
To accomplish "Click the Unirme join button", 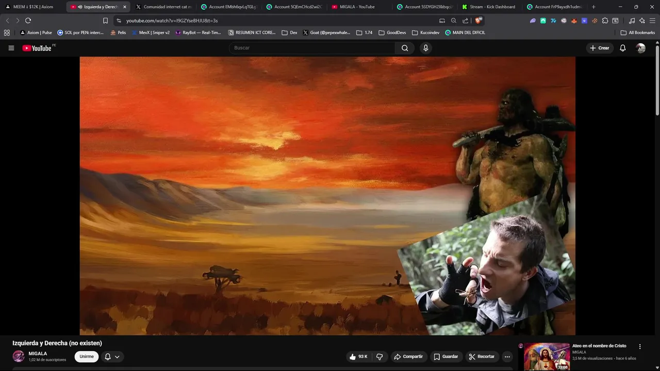I will 87,357.
